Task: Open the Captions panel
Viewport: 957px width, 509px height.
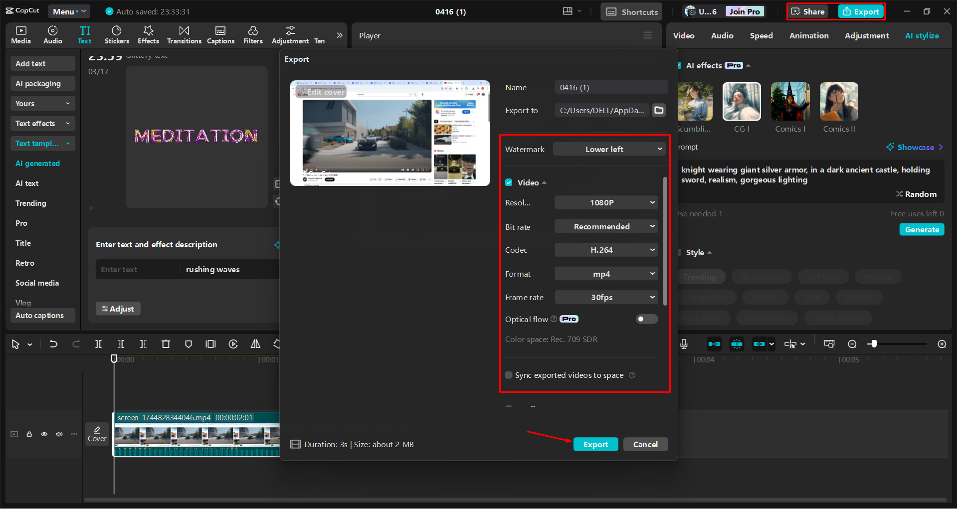Action: point(220,35)
